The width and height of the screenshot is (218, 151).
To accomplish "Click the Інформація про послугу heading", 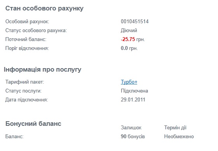I will pos(42,70).
